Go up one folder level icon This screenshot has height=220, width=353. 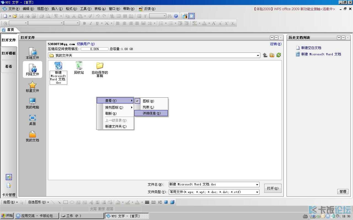(265, 55)
